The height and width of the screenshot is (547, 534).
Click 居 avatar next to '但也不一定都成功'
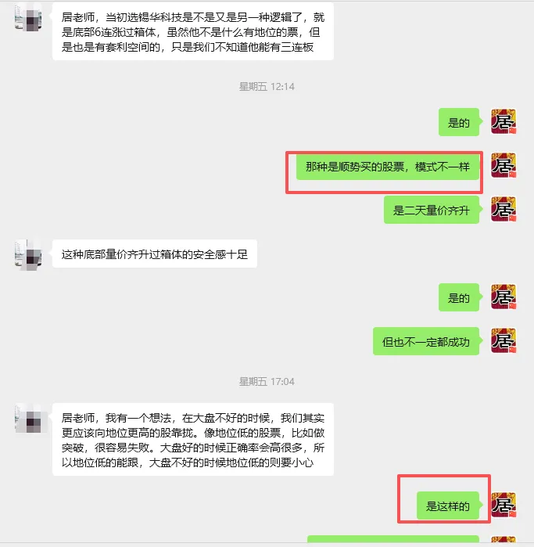coord(504,341)
